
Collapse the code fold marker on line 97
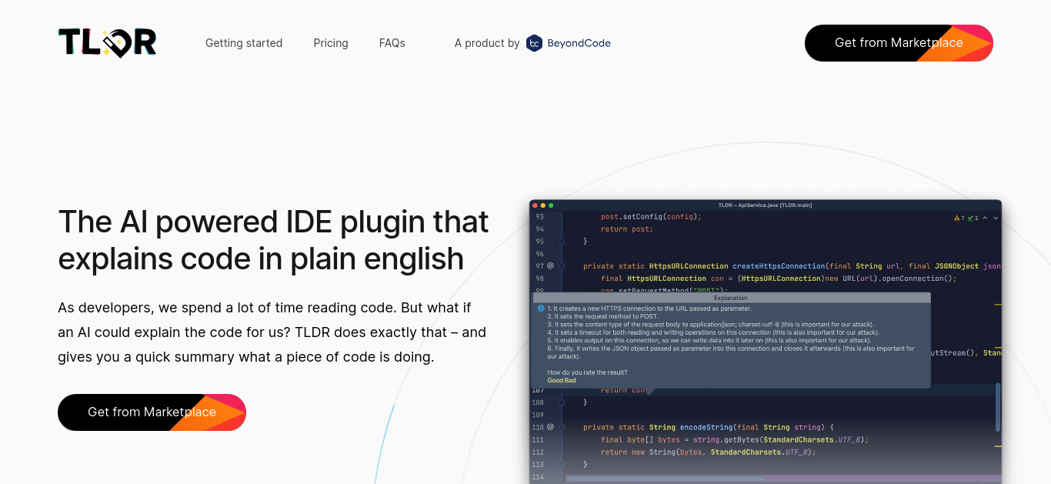(x=562, y=266)
